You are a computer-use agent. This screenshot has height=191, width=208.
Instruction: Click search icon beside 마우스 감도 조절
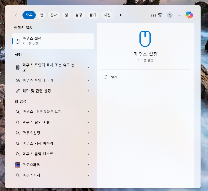click(x=18, y=122)
